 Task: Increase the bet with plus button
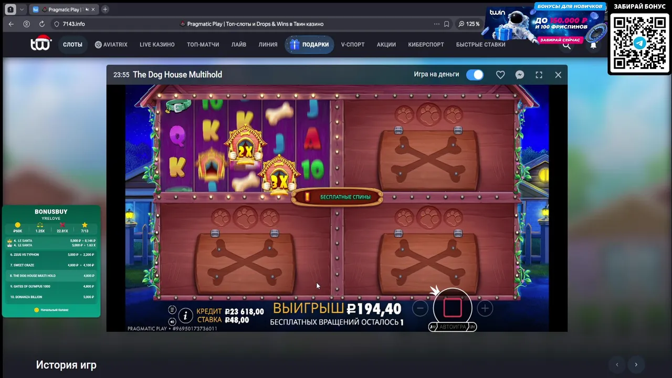485,309
